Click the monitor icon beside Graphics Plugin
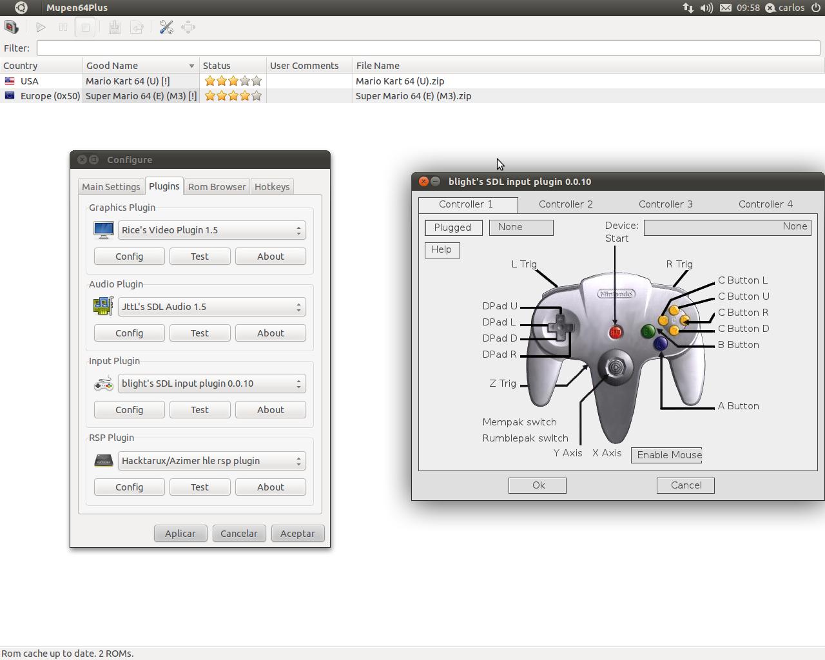The image size is (825, 660). click(x=103, y=230)
